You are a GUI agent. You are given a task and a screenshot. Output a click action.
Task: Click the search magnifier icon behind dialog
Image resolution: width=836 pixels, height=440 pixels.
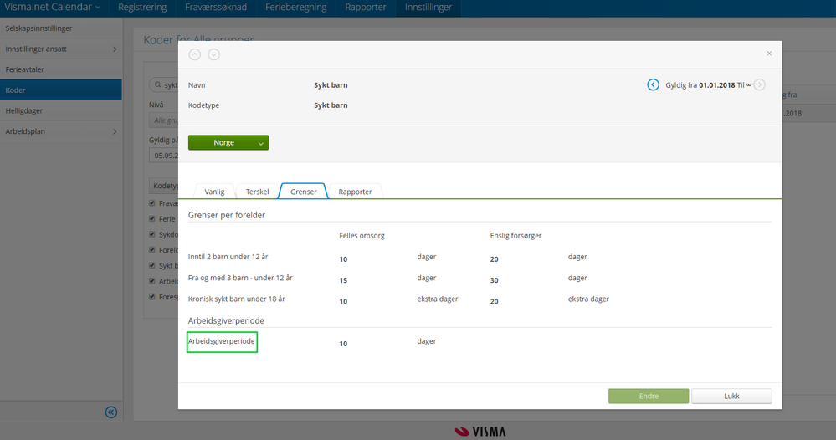coord(158,84)
